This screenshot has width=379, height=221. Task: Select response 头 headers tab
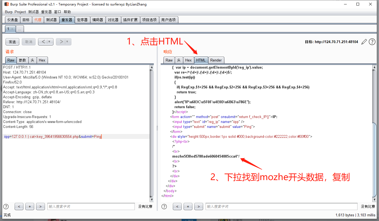[x=179, y=60]
